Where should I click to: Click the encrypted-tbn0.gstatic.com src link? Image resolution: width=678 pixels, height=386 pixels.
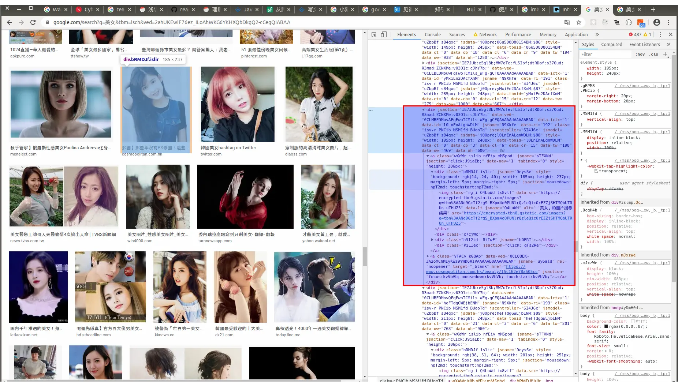coord(505,218)
